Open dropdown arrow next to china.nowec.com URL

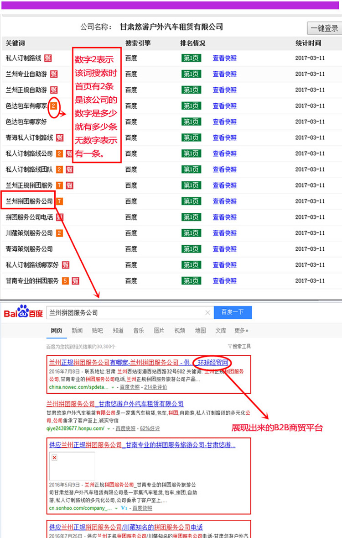pos(113,387)
